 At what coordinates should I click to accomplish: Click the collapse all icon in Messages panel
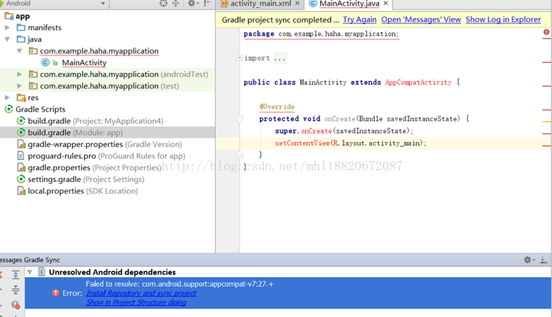pos(15,289)
